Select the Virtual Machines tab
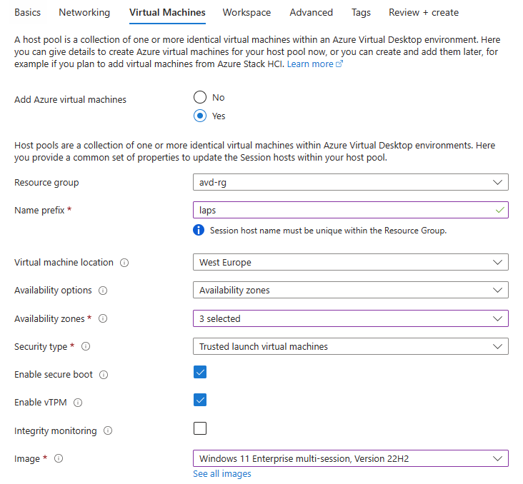Viewport: 523px width, 484px height. [x=167, y=13]
